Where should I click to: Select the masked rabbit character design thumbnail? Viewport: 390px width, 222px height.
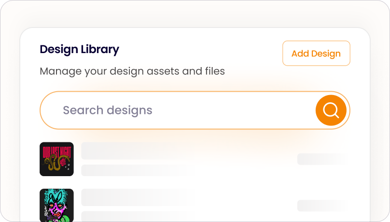(x=56, y=205)
